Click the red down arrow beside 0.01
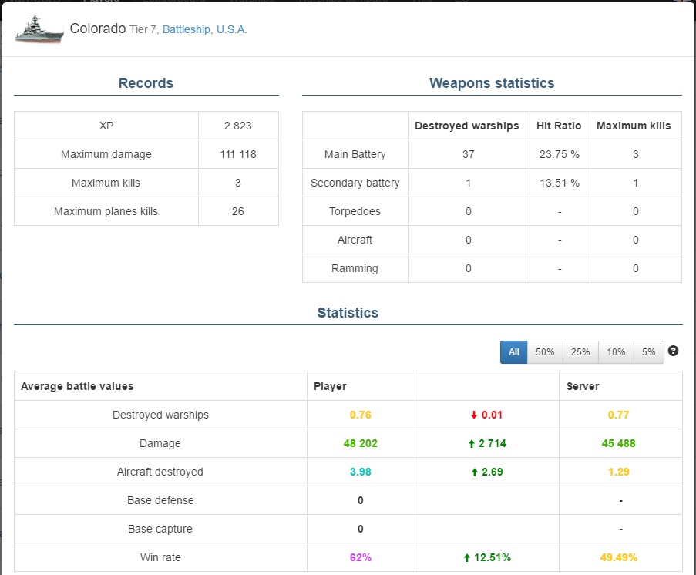This screenshot has width=696, height=575. click(x=473, y=415)
